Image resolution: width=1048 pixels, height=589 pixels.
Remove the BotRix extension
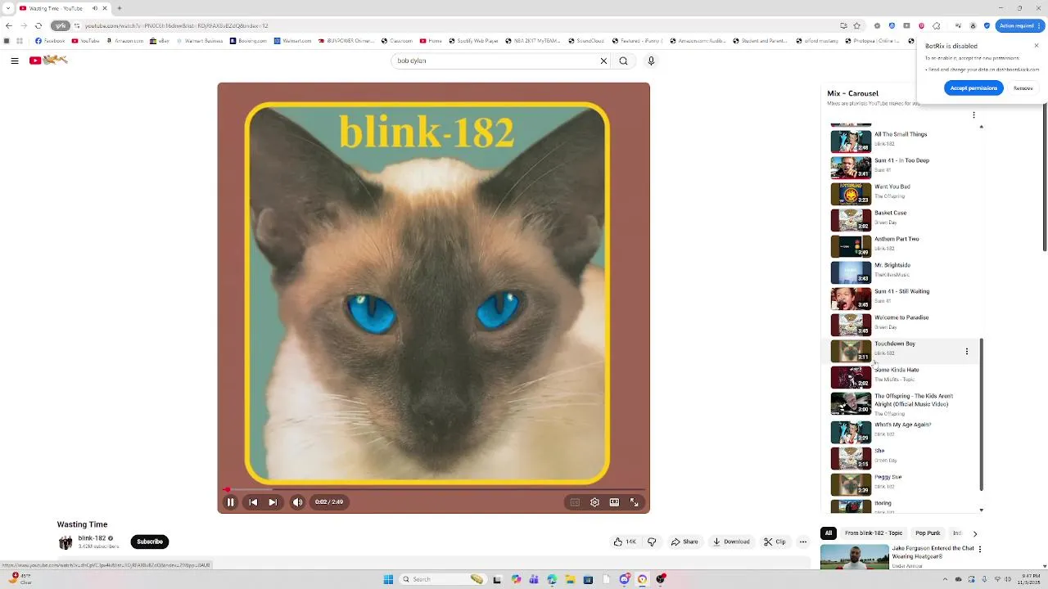[1023, 88]
